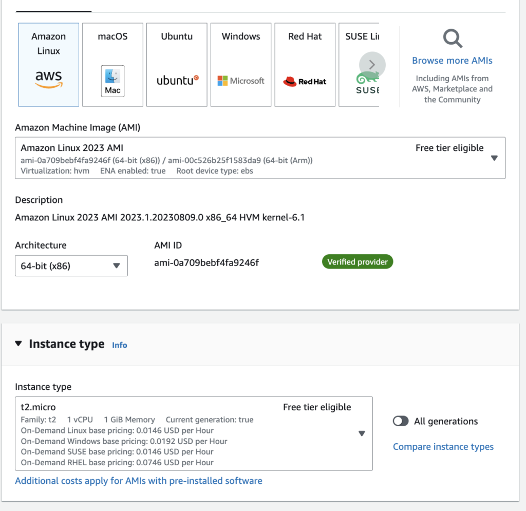Click the magnifying glass search icon
Image resolution: width=526 pixels, height=511 pixels.
tap(452, 38)
